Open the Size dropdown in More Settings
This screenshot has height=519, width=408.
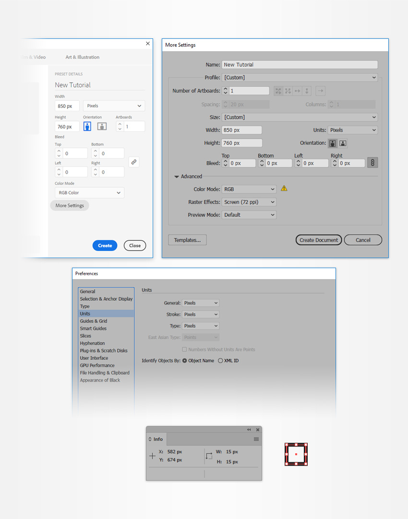[300, 117]
